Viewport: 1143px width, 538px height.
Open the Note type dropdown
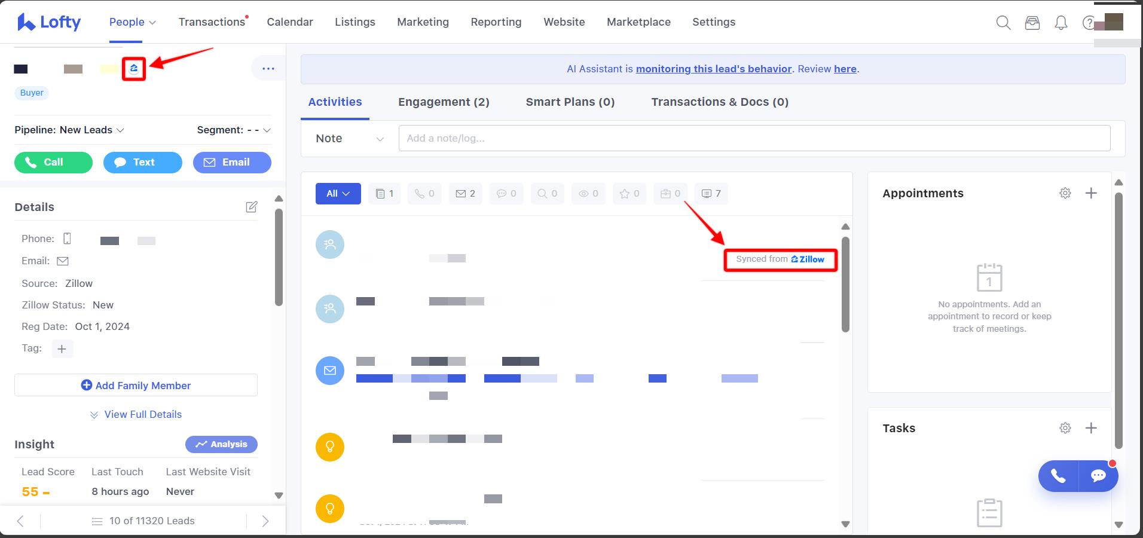click(349, 139)
